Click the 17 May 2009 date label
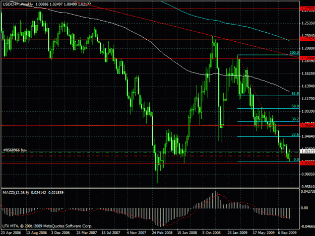 click(264, 233)
